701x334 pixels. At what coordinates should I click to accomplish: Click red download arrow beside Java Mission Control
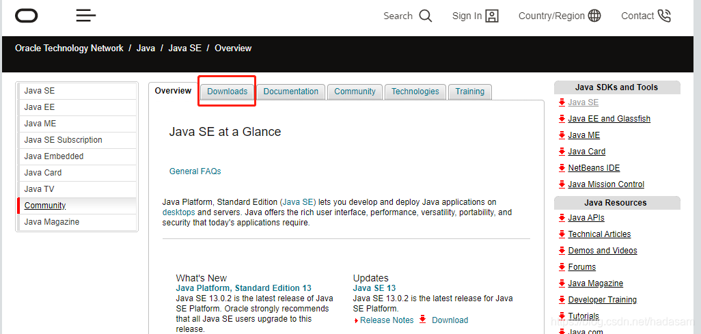tap(562, 184)
